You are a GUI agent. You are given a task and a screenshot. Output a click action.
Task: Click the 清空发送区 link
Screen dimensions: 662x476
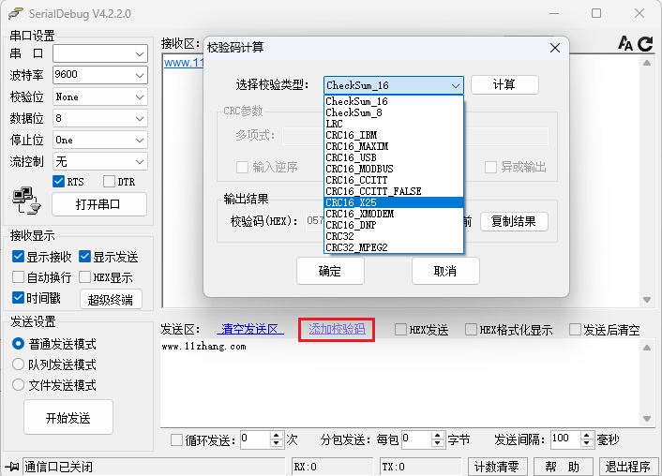tap(250, 329)
